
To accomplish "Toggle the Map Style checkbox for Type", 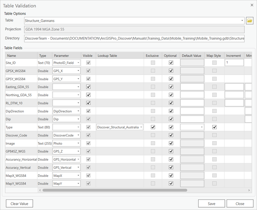I will [x=214, y=127].
